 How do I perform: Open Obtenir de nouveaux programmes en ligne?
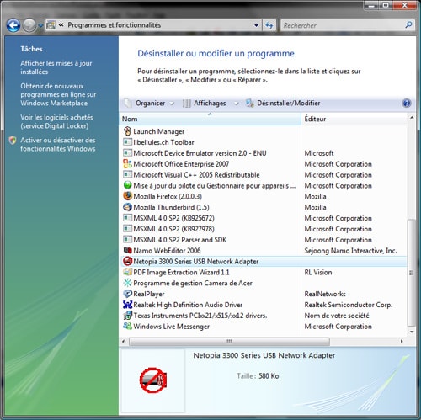point(58,94)
